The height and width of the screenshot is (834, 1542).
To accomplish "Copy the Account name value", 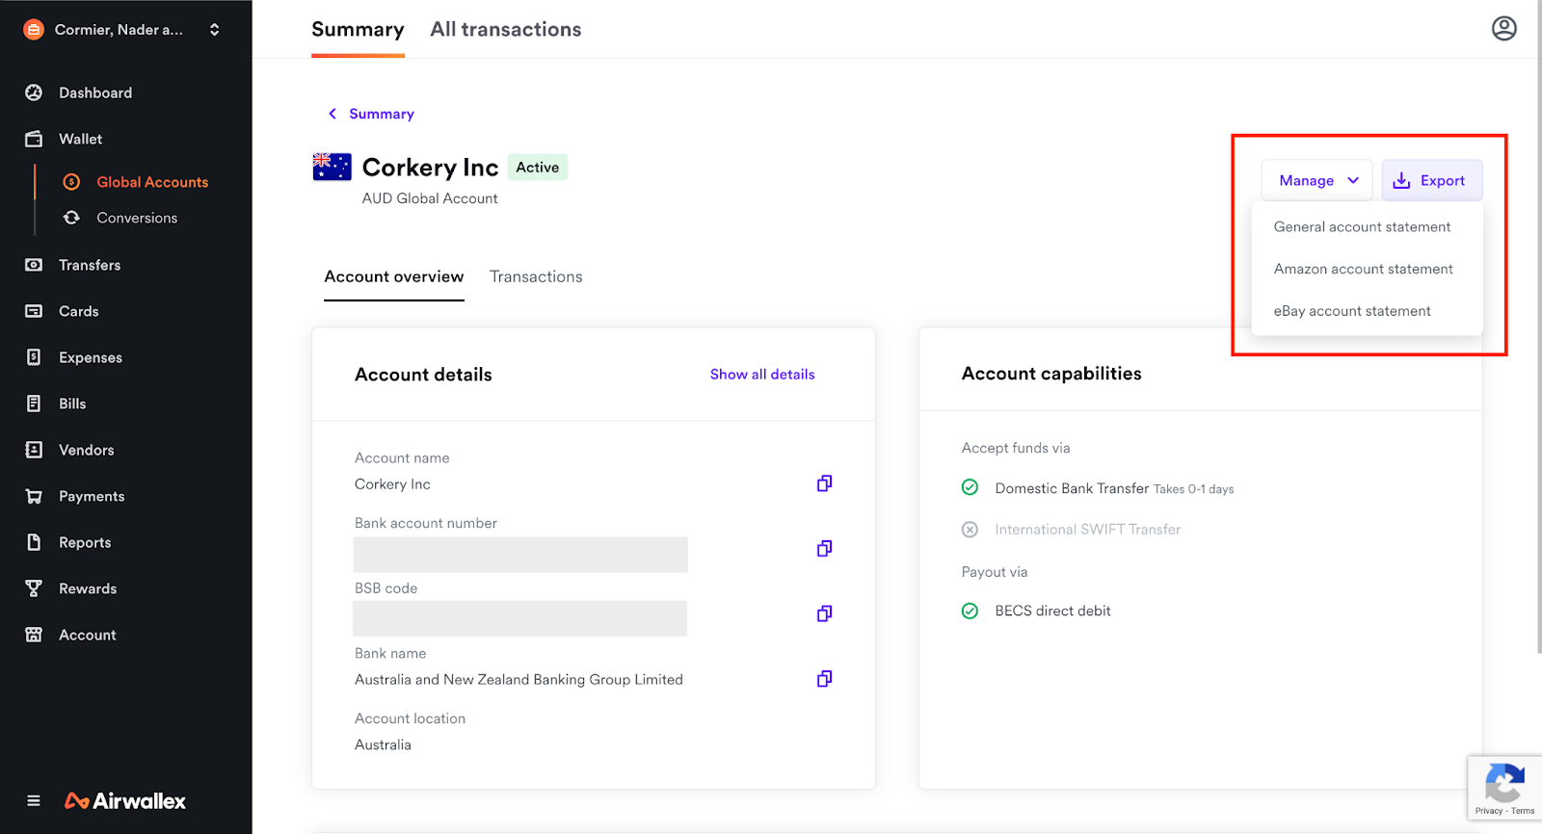I will point(824,483).
